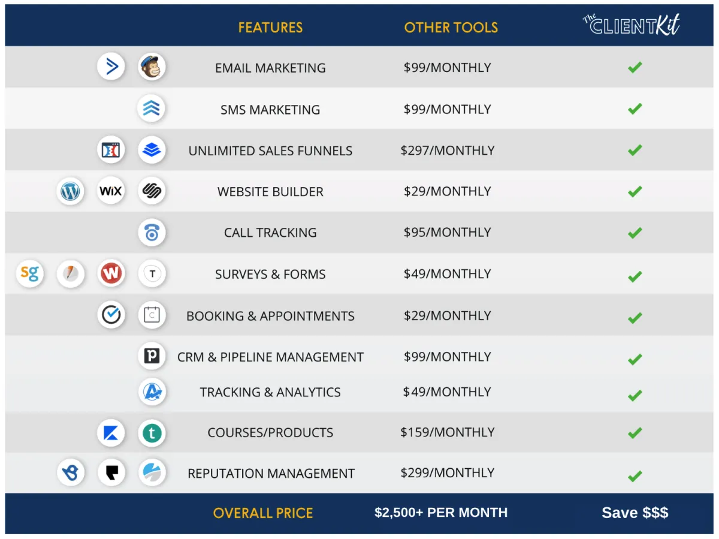The image size is (719, 539).
Task: Click the blue-gray circle logo in Reputation row
Action: point(152,472)
